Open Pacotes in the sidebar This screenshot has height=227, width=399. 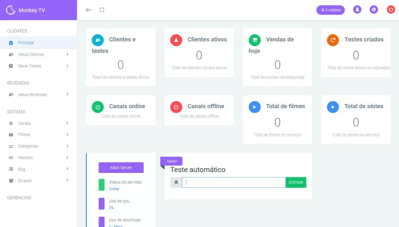(26, 158)
